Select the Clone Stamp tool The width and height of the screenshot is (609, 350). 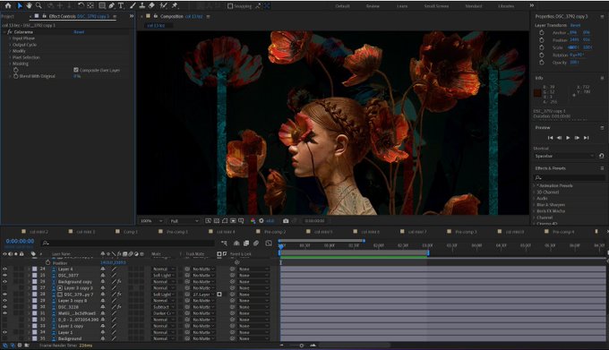click(142, 5)
